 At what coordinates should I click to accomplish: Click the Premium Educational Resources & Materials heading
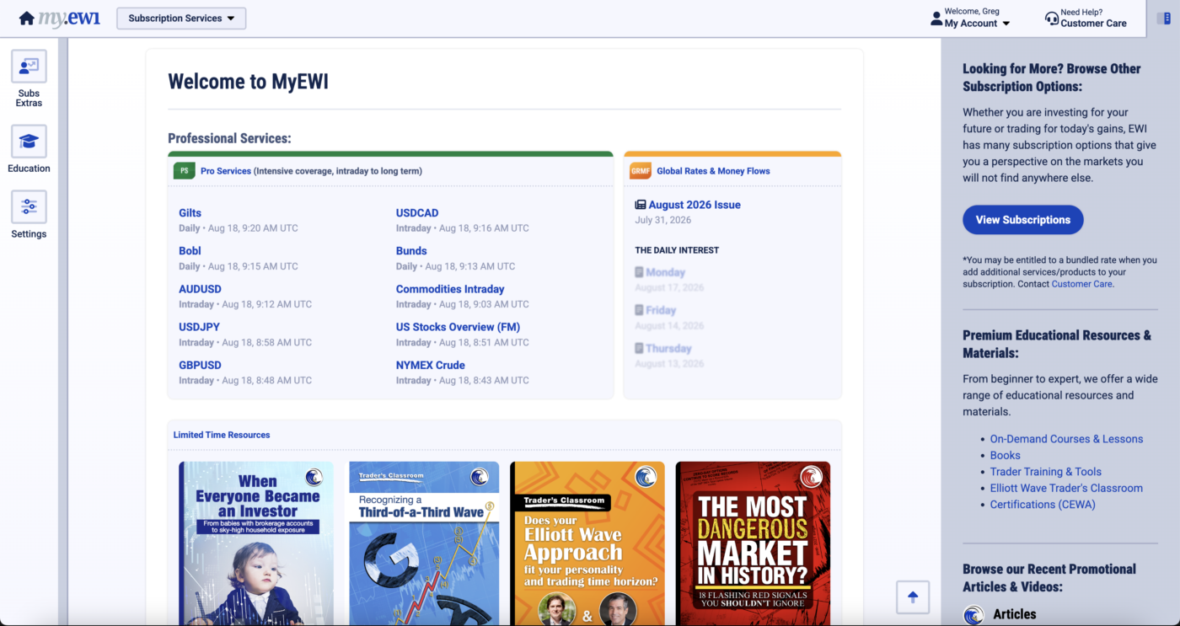(1057, 344)
